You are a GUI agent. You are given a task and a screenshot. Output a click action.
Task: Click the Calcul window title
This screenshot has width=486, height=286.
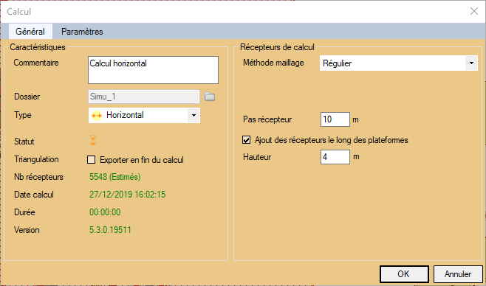(19, 12)
